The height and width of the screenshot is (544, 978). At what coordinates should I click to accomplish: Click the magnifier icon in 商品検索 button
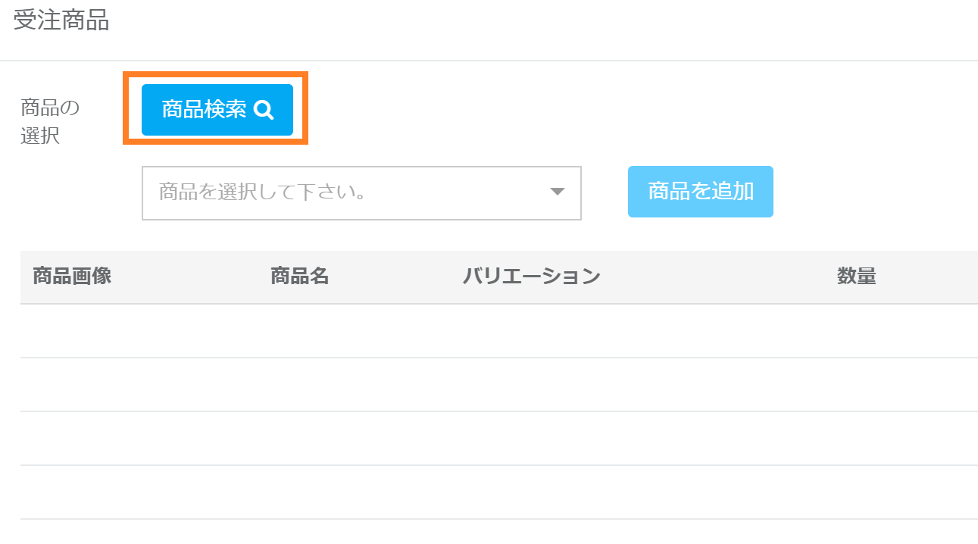[x=264, y=111]
